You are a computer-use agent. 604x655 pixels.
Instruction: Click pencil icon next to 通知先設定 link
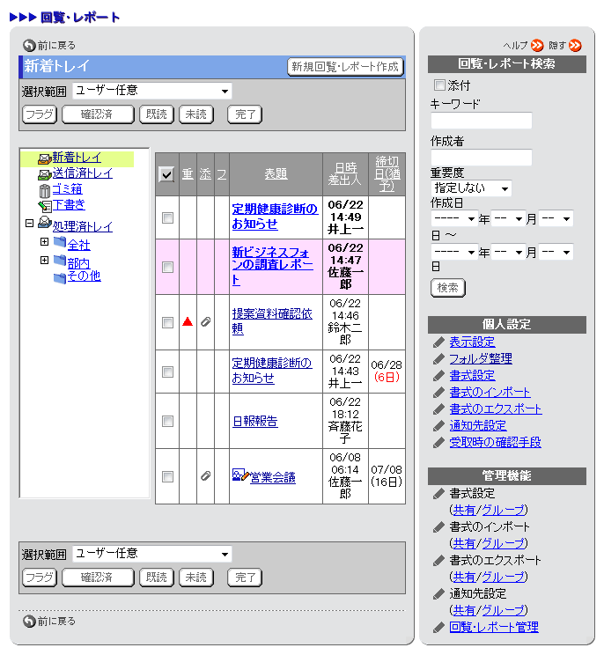[438, 426]
